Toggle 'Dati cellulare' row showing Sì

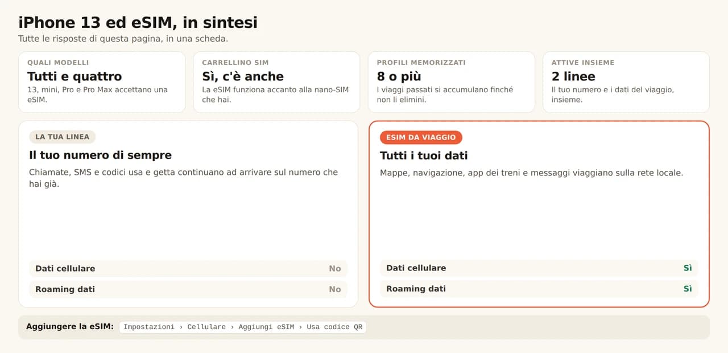pos(539,268)
